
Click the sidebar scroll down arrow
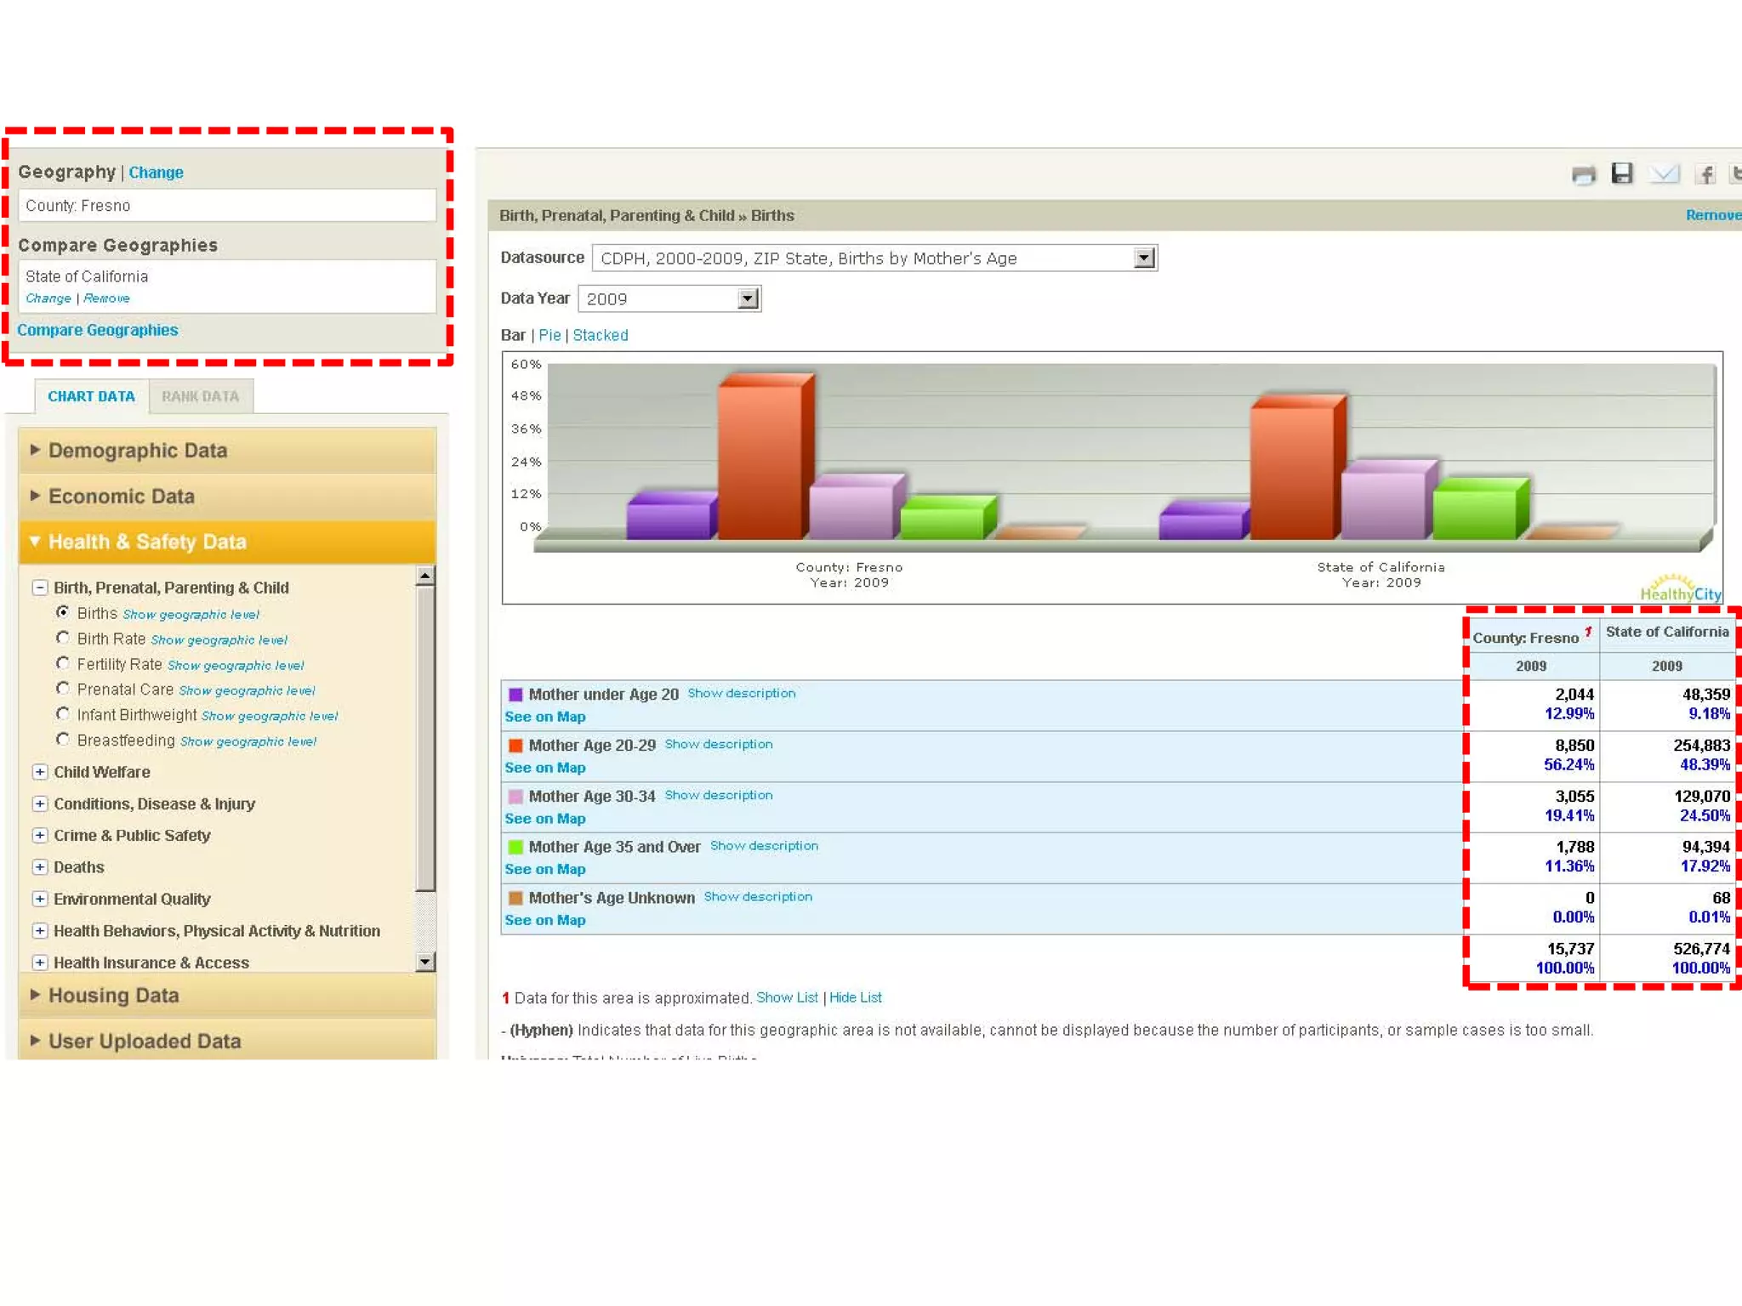tap(425, 962)
